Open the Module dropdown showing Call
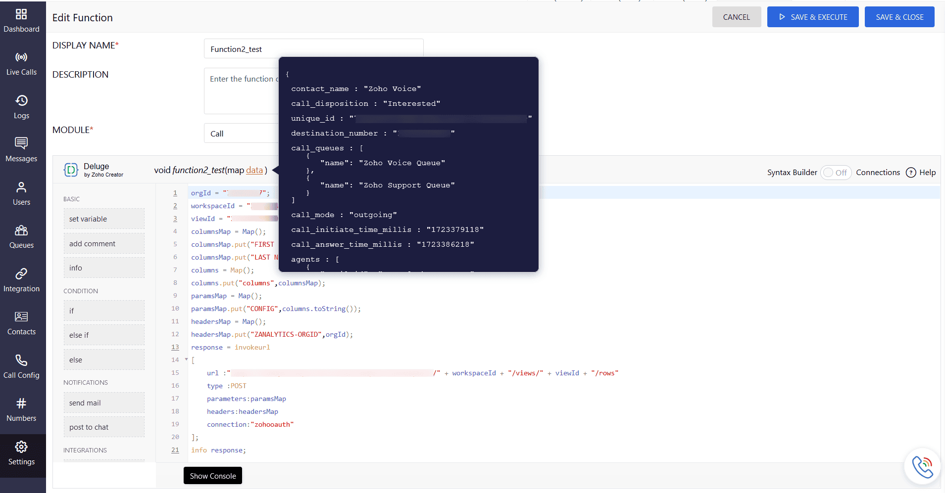Image resolution: width=945 pixels, height=493 pixels. point(242,134)
